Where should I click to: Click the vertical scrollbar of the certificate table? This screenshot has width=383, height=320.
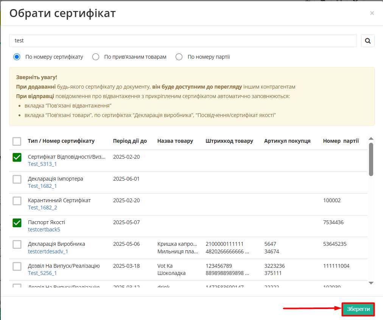371,159
